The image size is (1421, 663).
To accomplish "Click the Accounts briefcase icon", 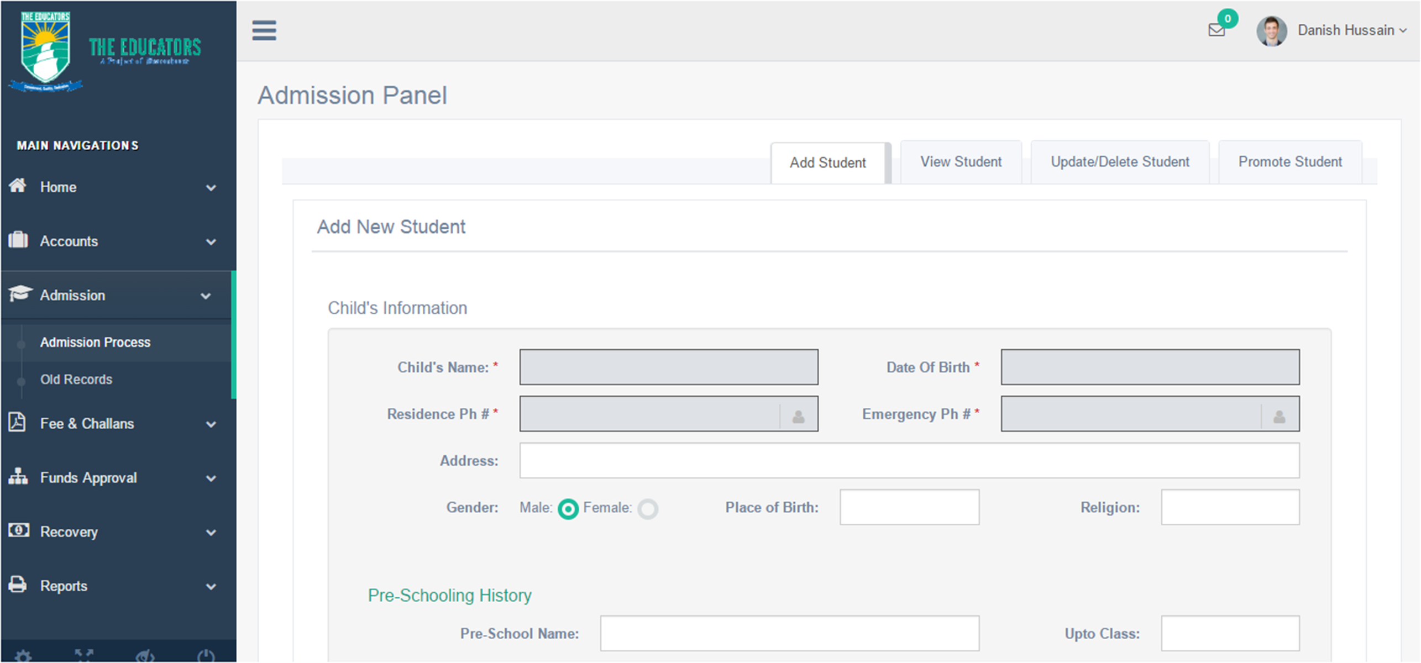I will pos(18,240).
